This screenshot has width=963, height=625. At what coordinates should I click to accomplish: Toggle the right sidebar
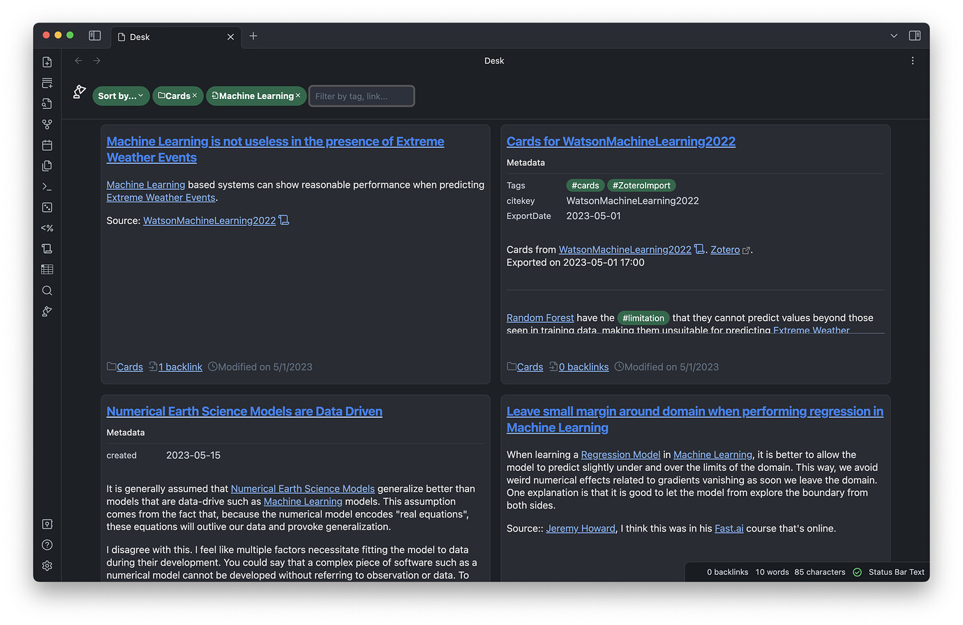click(915, 36)
